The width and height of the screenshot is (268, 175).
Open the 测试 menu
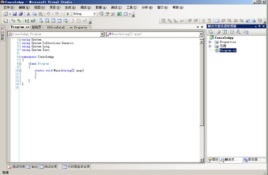point(116,7)
